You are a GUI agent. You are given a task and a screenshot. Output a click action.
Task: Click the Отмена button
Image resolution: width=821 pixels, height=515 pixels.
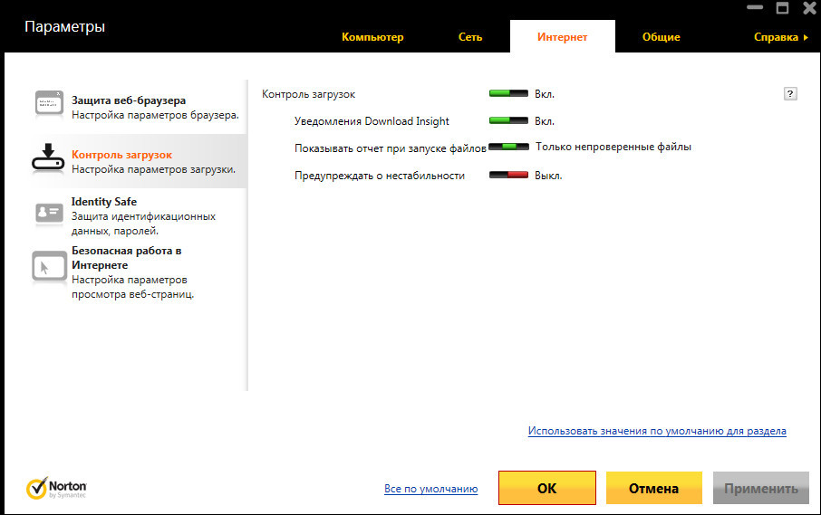click(653, 489)
